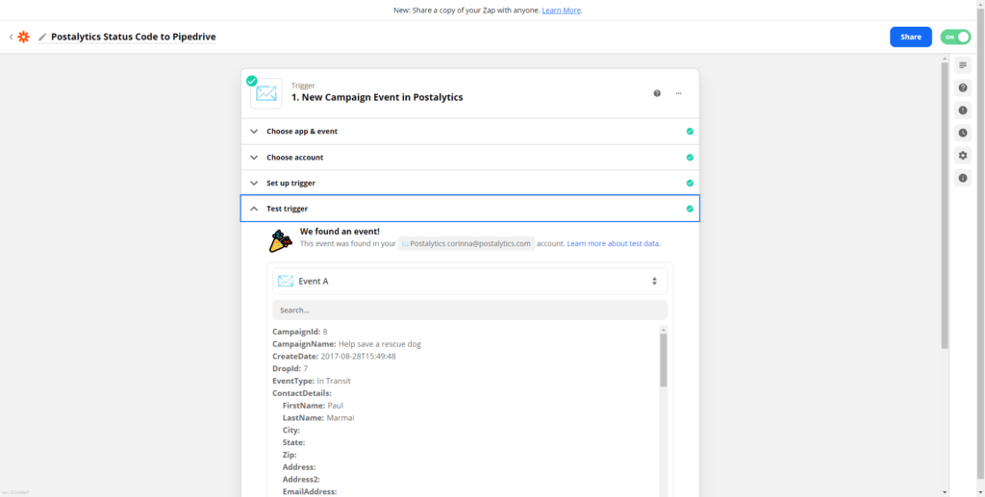The width and height of the screenshot is (985, 497).
Task: Click the Zap title Postalytics Status Code to Pipedrive
Action: pyautogui.click(x=133, y=37)
